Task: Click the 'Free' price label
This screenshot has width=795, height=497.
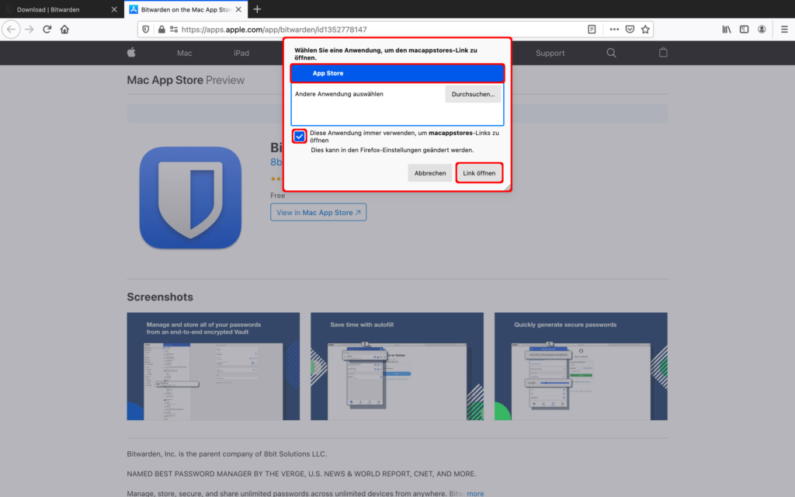Action: (x=277, y=195)
